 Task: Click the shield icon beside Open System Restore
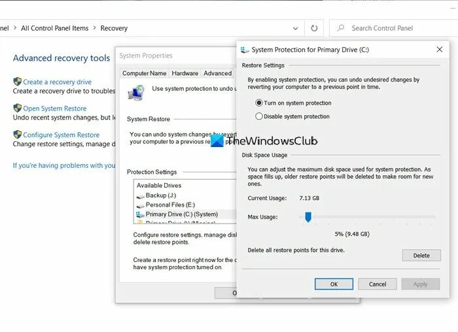click(18, 108)
